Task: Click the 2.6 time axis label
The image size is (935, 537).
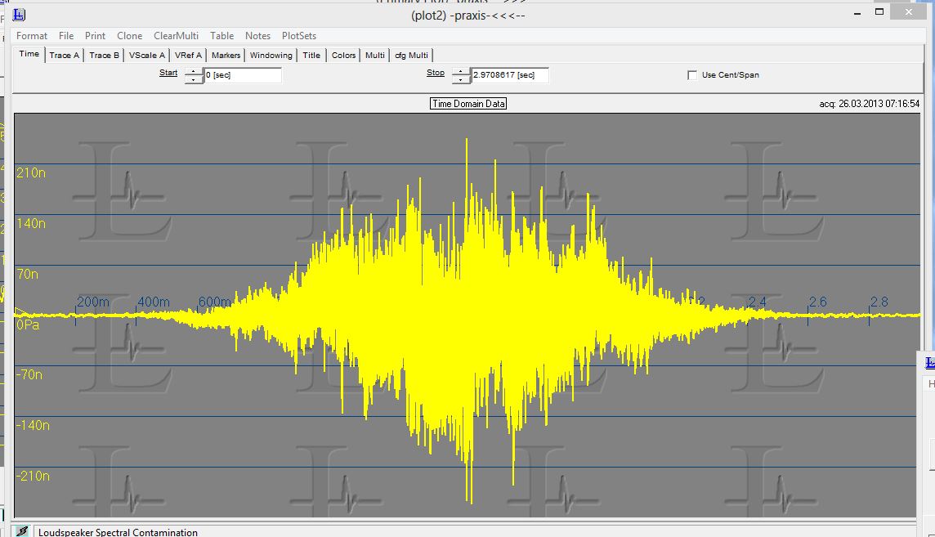Action: (818, 302)
